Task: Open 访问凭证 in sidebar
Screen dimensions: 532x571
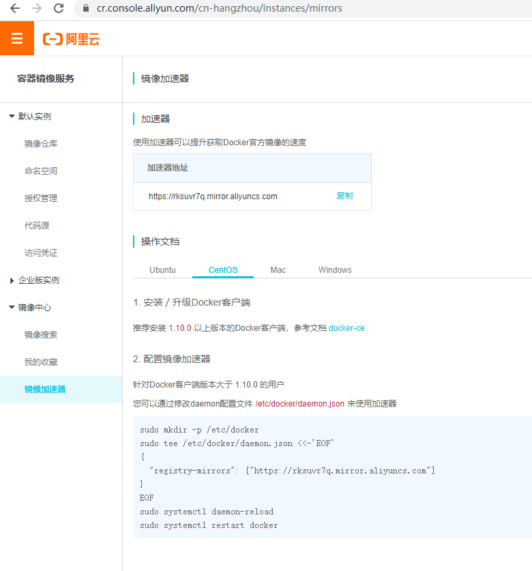Action: tap(41, 253)
